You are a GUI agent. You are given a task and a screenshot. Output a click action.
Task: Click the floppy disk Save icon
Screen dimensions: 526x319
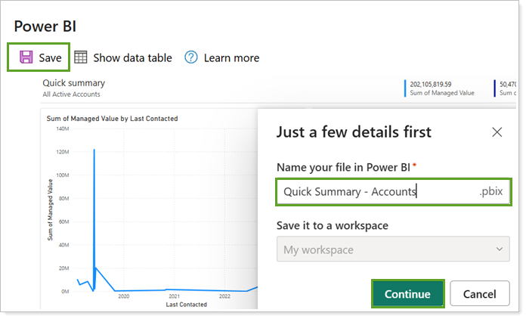pos(26,57)
